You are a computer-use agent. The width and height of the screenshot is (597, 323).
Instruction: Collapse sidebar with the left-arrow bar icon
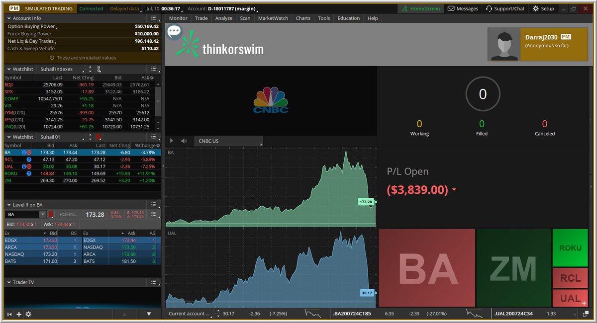click(x=9, y=314)
